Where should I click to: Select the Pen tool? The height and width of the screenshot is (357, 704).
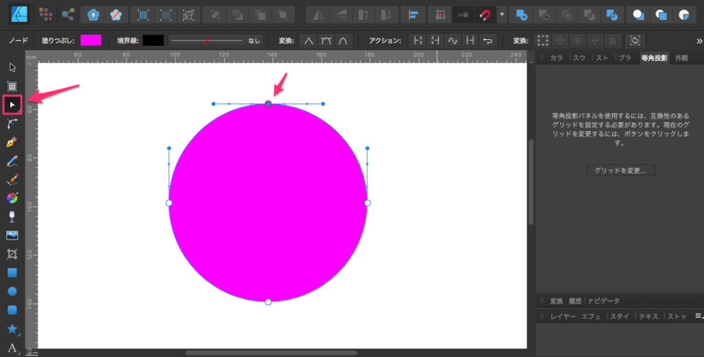(12, 142)
